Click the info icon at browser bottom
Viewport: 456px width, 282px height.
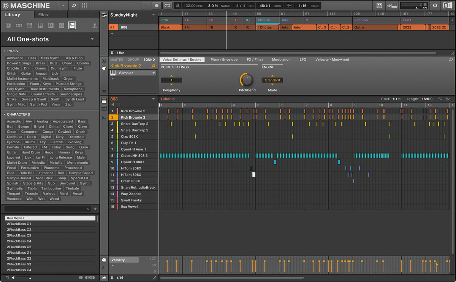click(81, 278)
